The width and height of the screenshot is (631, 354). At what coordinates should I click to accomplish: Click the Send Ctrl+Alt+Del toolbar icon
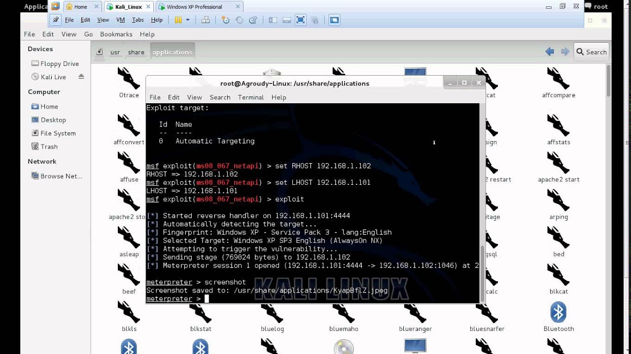pos(206,20)
